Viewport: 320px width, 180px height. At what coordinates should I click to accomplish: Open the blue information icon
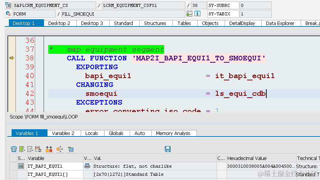click(197, 13)
